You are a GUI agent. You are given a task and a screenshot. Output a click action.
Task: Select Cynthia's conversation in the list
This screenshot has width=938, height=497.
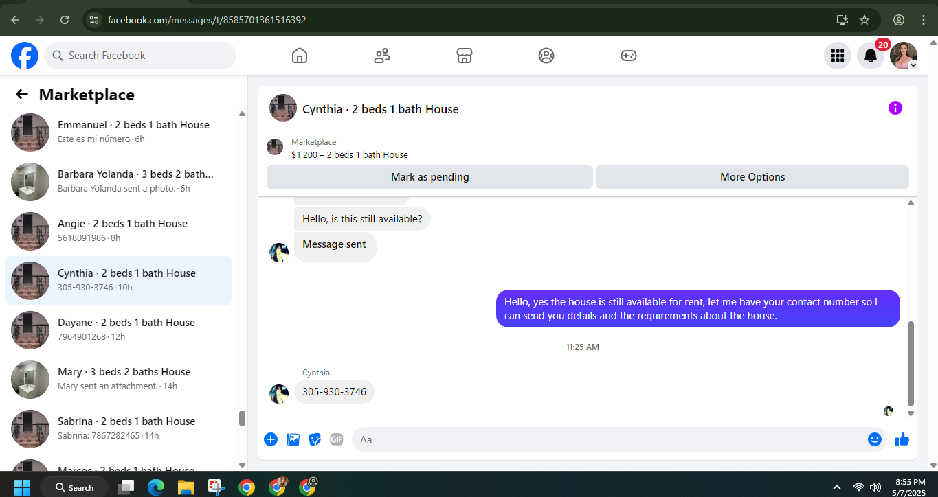pyautogui.click(x=118, y=281)
